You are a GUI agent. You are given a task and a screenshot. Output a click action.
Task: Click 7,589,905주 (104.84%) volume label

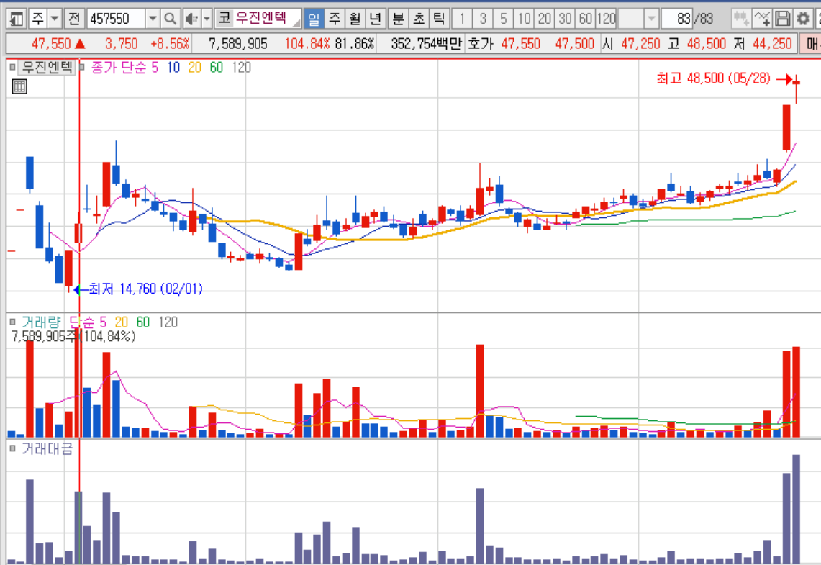tap(73, 336)
